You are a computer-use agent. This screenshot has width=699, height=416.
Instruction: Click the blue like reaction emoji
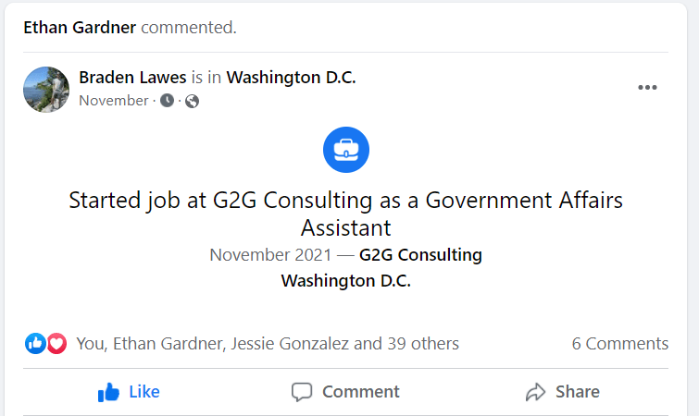35,344
